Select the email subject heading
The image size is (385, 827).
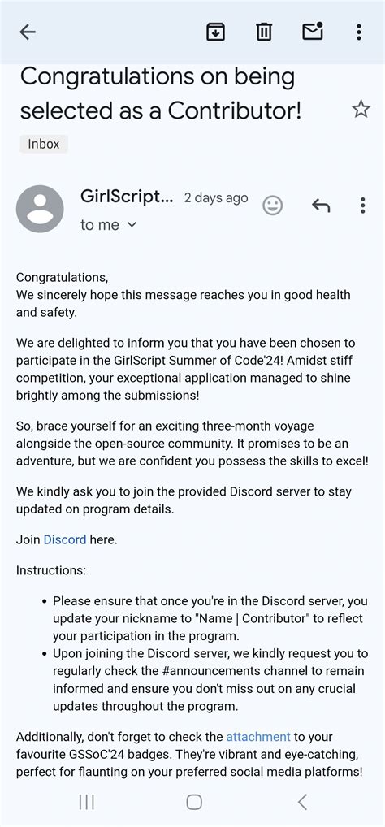161,93
